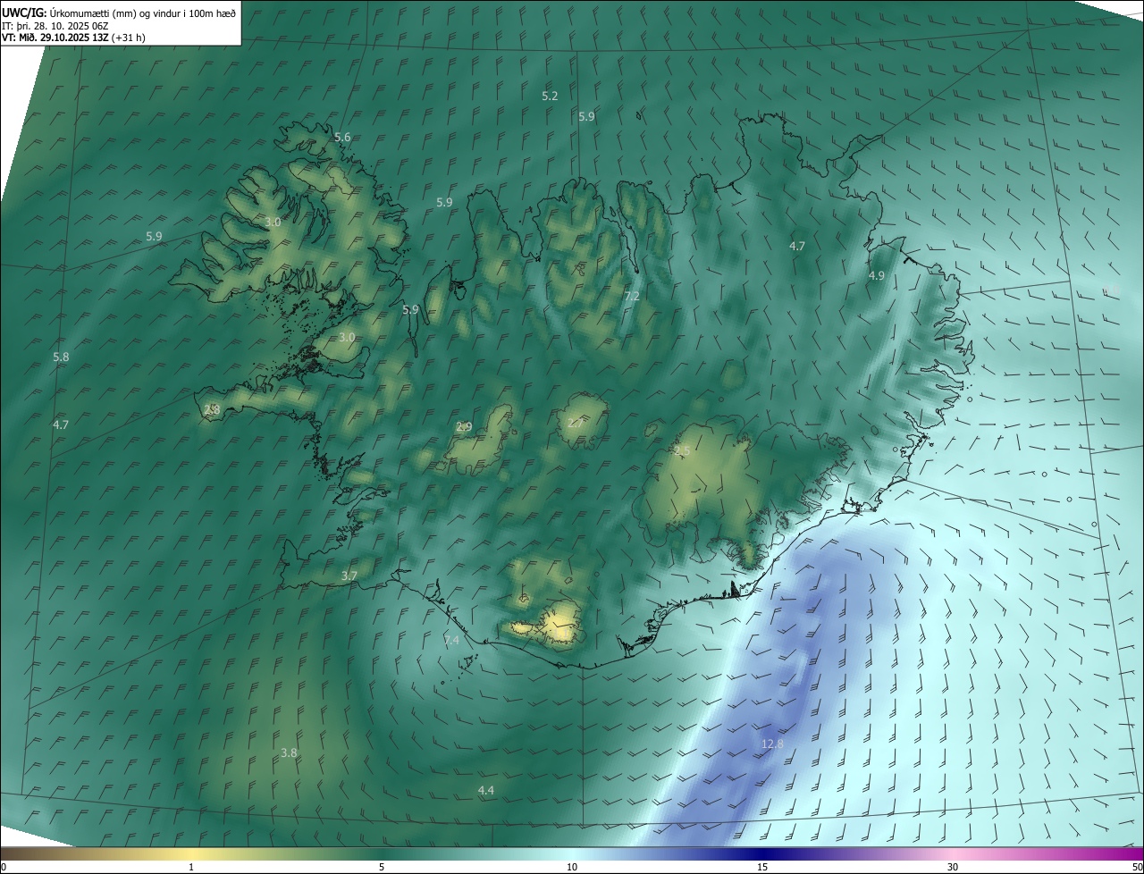Image resolution: width=1144 pixels, height=874 pixels.
Task: Click the 7.4 value label
Action: [x=451, y=641]
